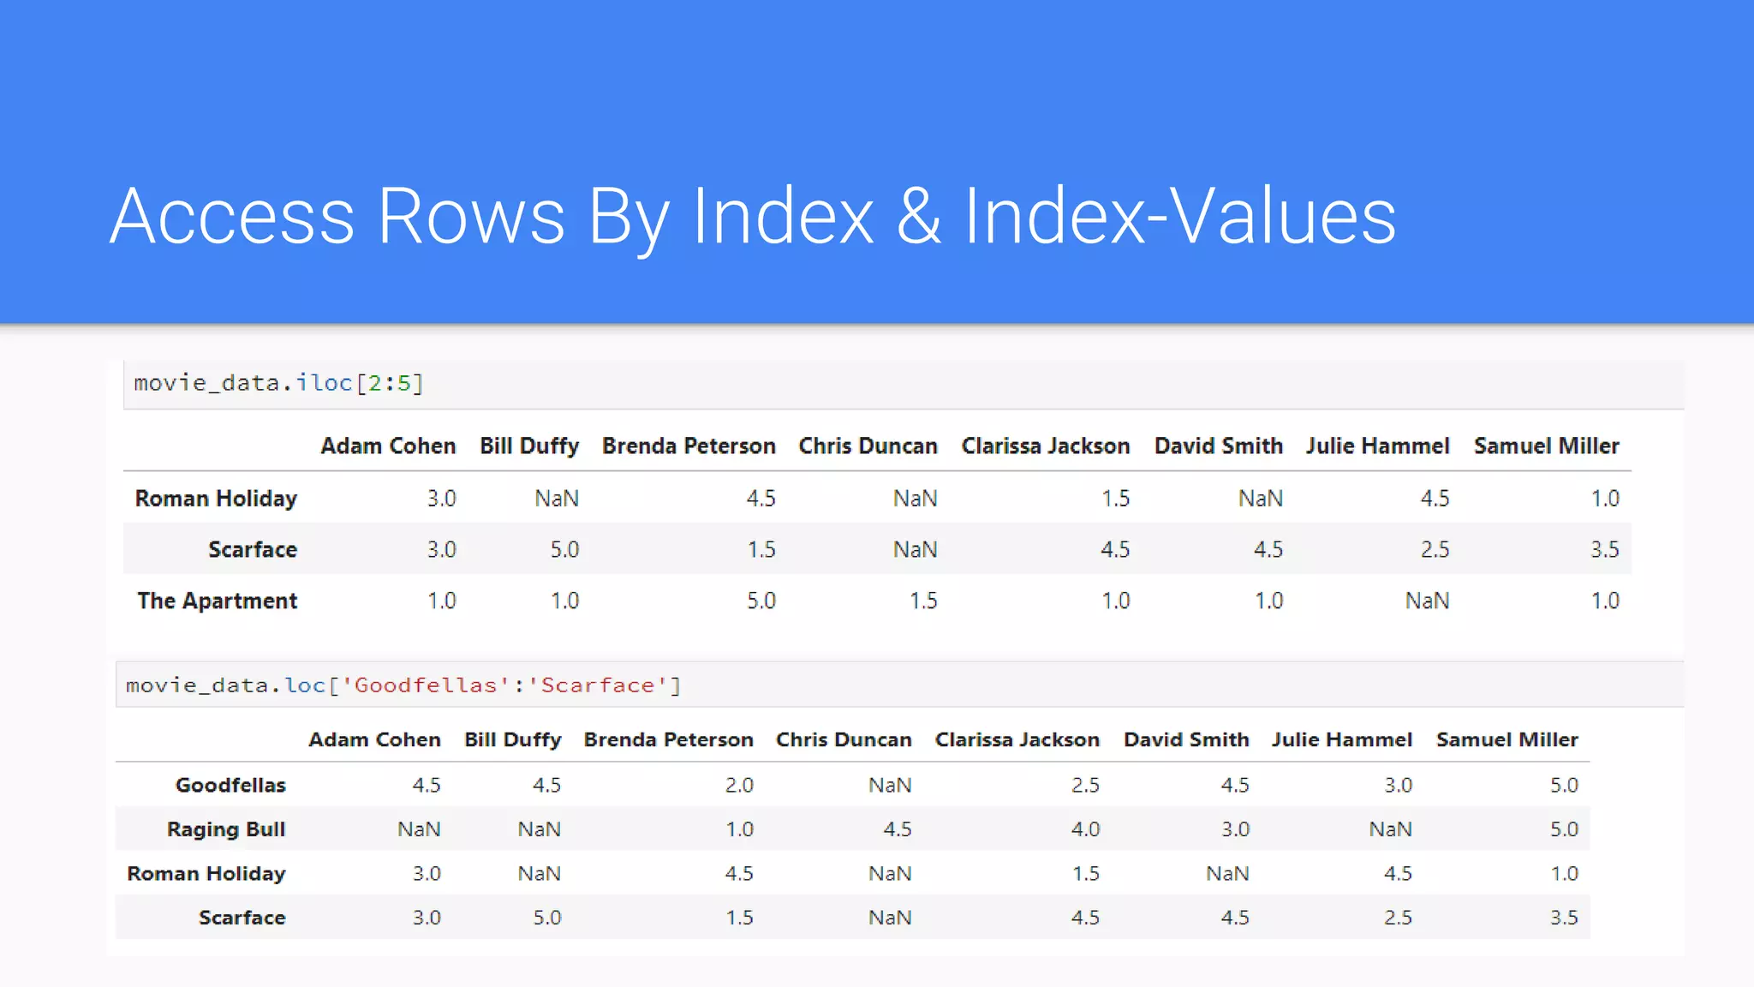Click the movie_data.loc['Goodfellas':'Scarface'] code cell

899,685
